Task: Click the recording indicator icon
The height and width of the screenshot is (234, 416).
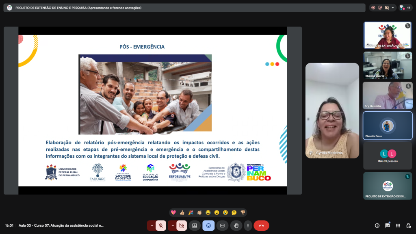Action: [x=373, y=8]
